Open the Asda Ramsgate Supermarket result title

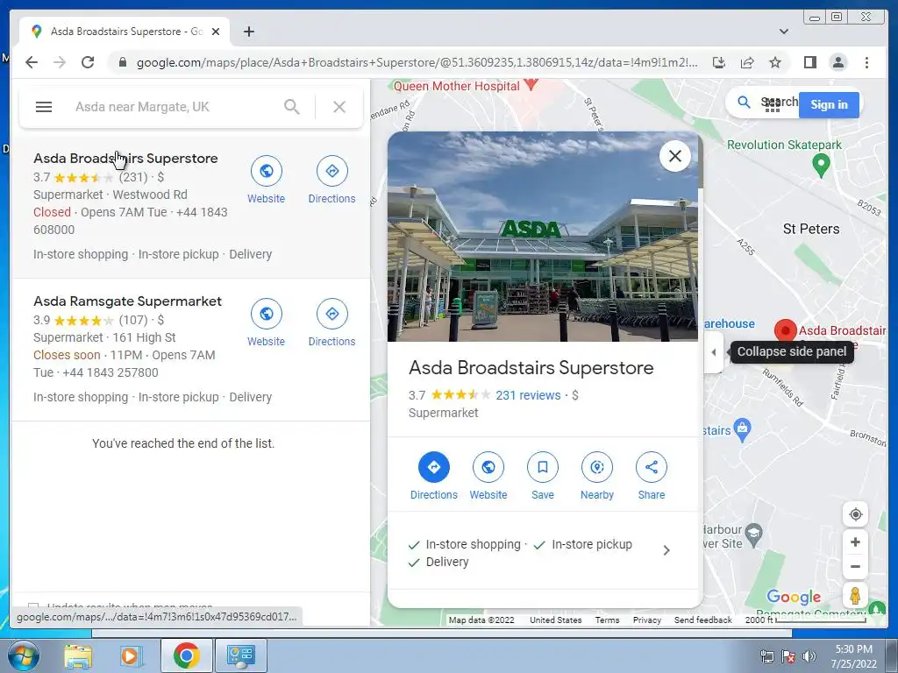127,301
